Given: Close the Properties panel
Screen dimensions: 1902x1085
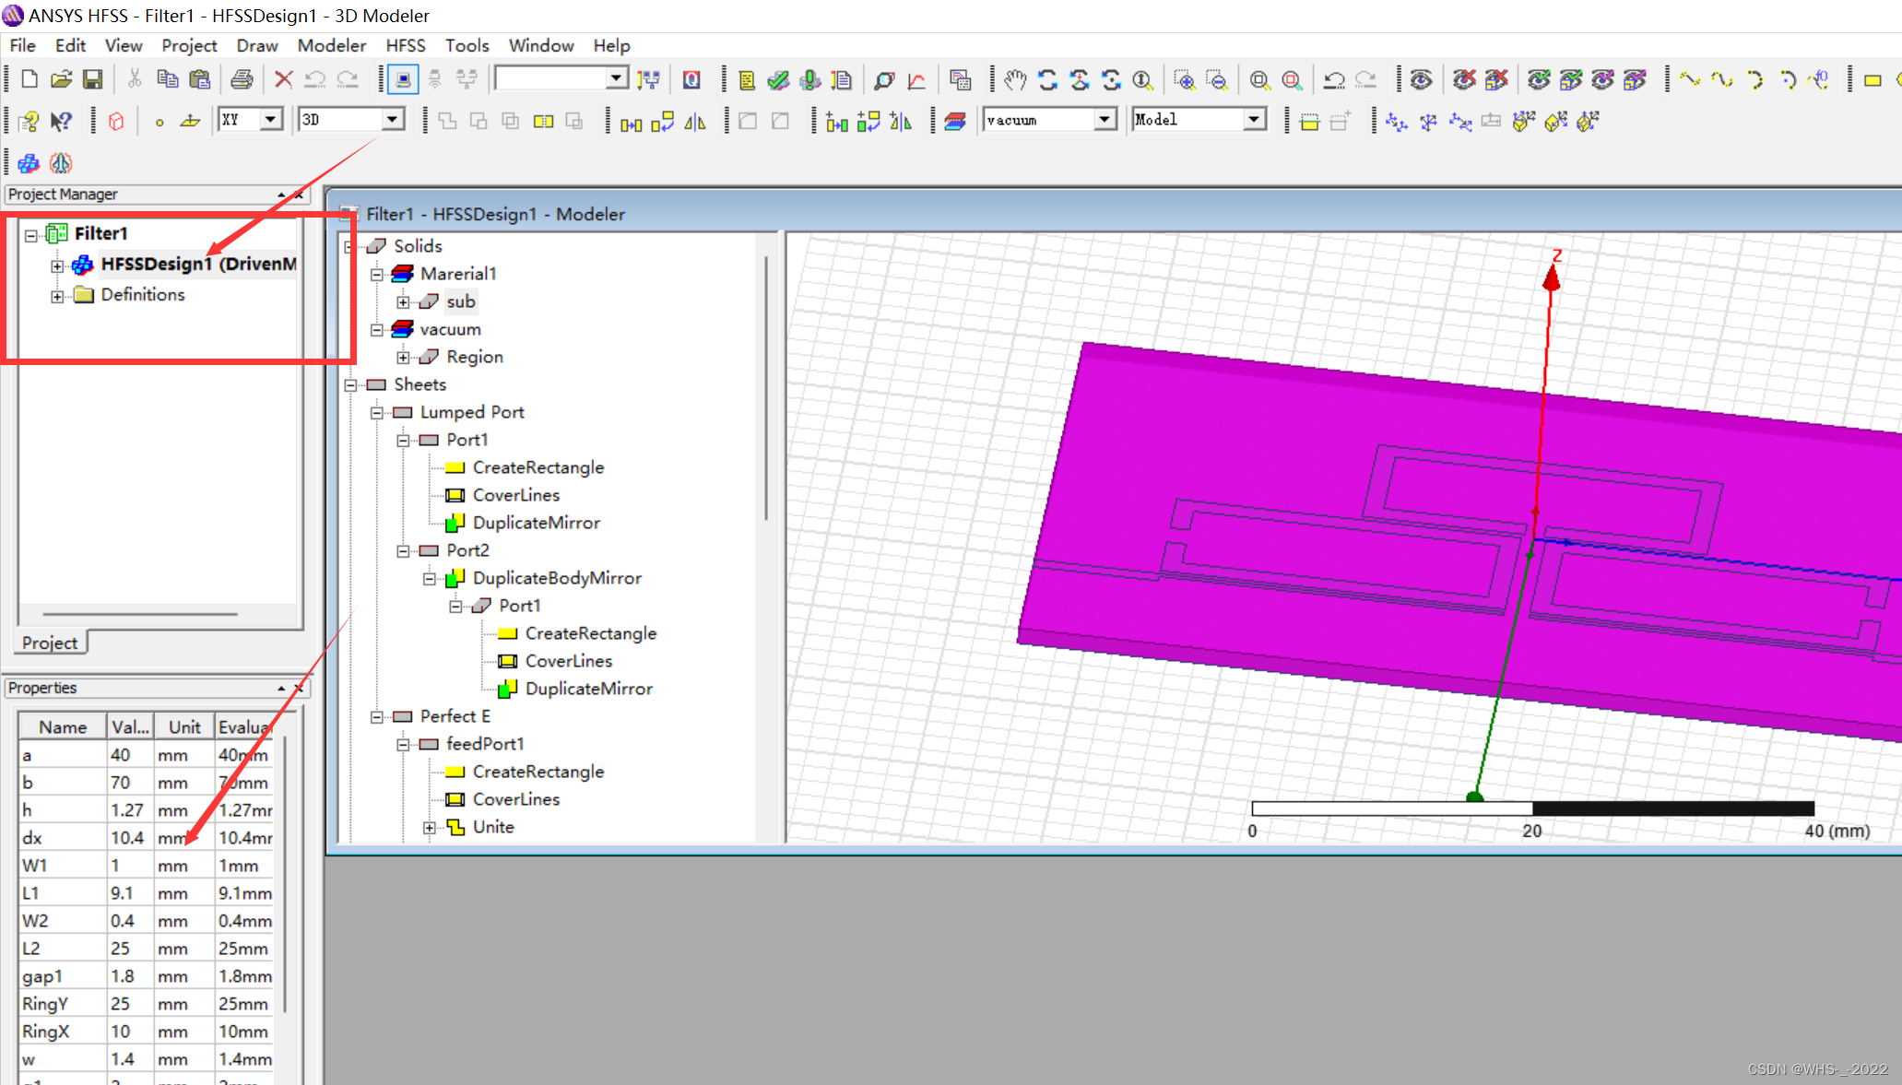Looking at the screenshot, I should 299,688.
